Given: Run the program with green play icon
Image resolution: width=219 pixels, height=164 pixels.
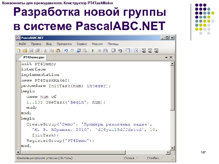Looking at the screenshot, I should (x=93, y=50).
